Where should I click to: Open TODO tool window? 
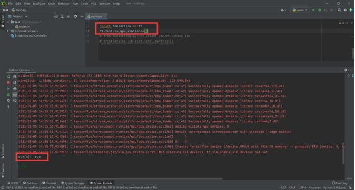point(13,183)
